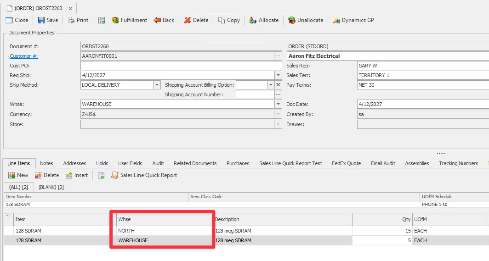The image size is (489, 261).
Task: Expand the Req Ship date dropdown
Action: (278, 75)
